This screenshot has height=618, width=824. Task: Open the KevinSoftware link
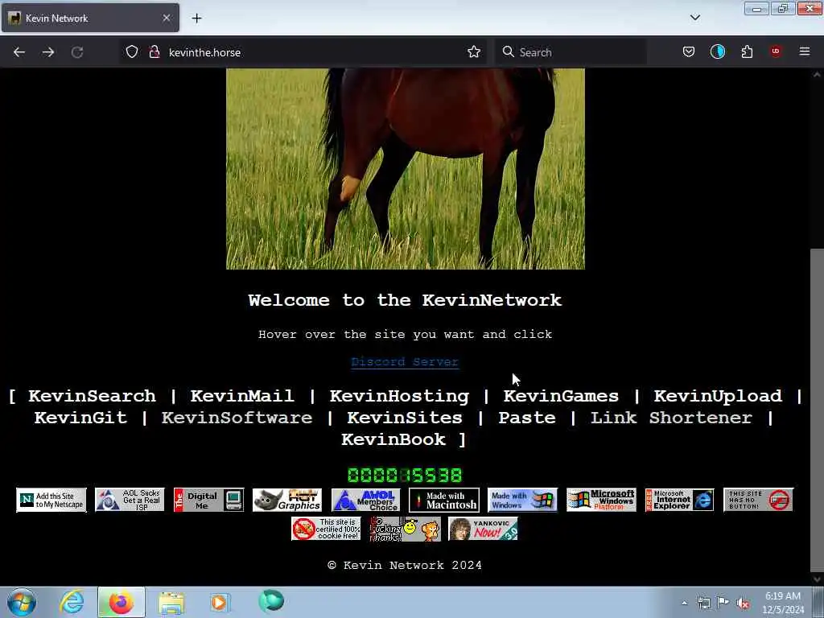pos(237,418)
